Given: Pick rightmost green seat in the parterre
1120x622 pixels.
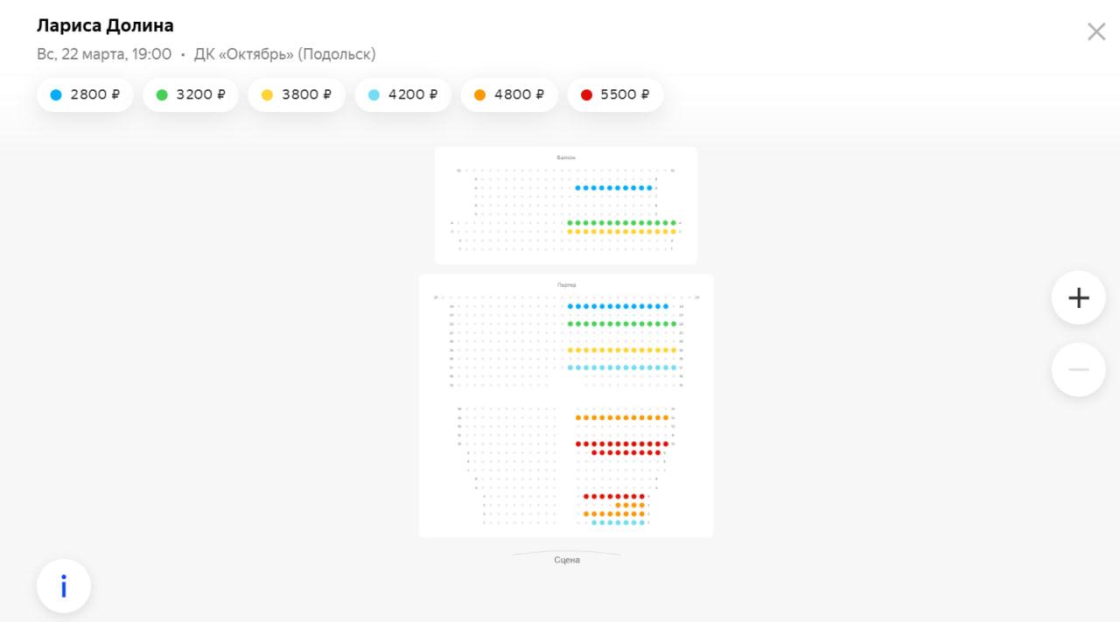Looking at the screenshot, I should (x=674, y=324).
